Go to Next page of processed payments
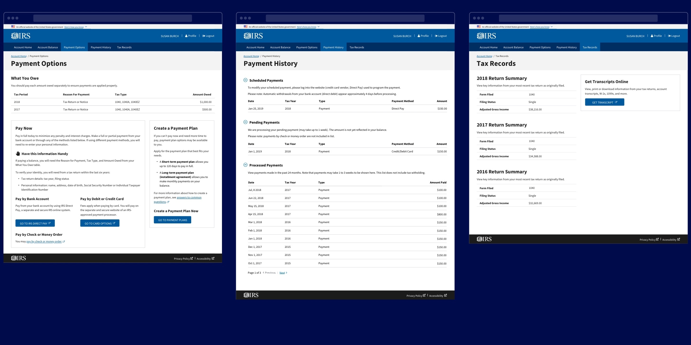This screenshot has width=691, height=345. (x=282, y=273)
